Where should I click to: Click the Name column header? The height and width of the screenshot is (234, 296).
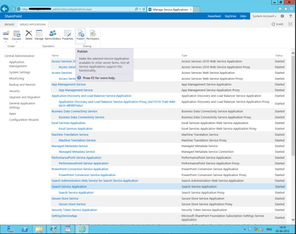coord(55,56)
